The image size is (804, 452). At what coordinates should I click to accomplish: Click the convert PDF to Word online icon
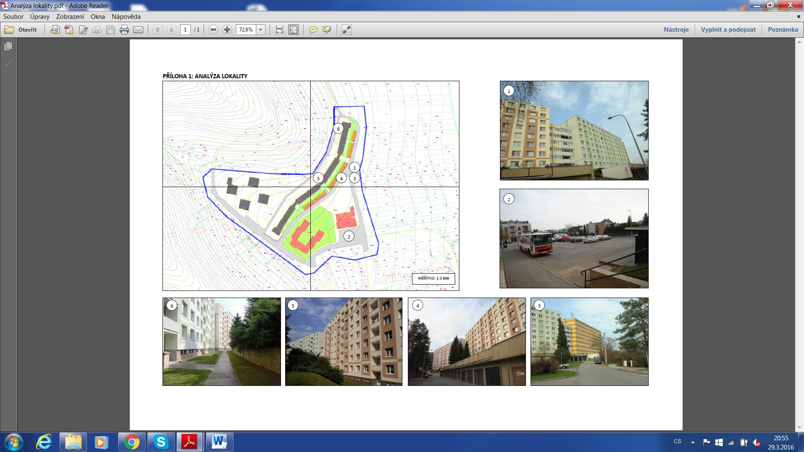coord(55,30)
